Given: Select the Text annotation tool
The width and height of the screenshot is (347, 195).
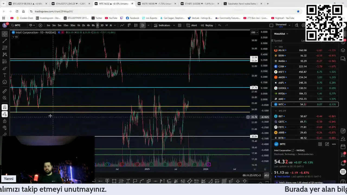Looking at the screenshot, I should 5,75.
